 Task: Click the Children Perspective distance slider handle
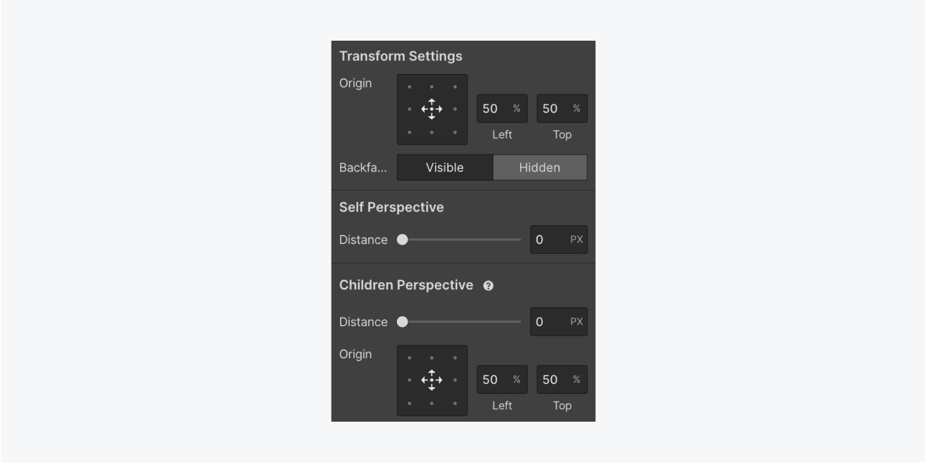[x=402, y=322]
